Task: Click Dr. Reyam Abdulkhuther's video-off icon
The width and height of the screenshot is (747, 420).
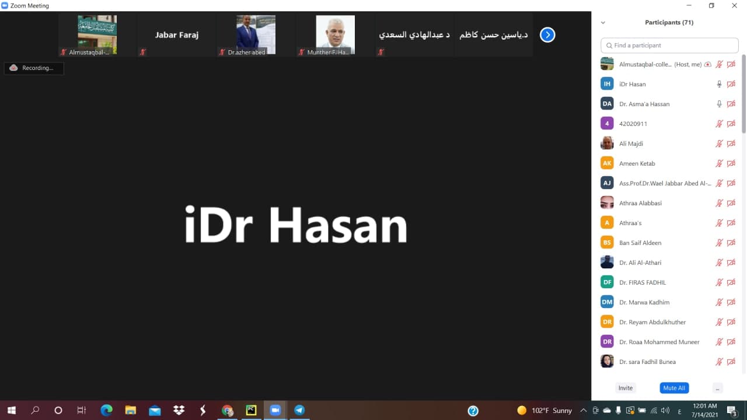Action: tap(731, 322)
